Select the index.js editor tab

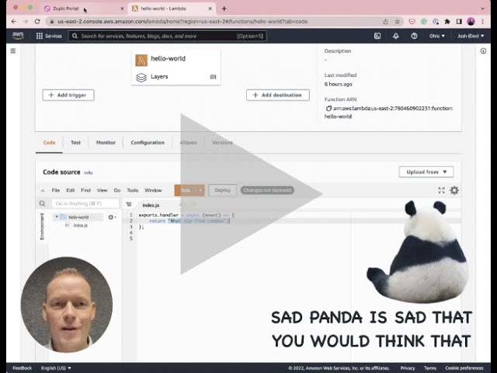151,205
